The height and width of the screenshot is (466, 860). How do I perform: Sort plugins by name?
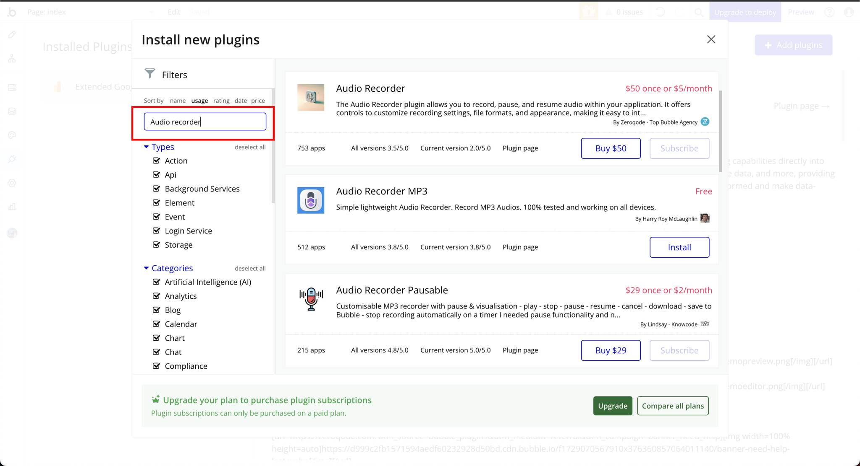pos(178,101)
